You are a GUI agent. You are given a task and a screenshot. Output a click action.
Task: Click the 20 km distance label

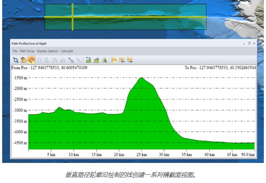[119, 155]
